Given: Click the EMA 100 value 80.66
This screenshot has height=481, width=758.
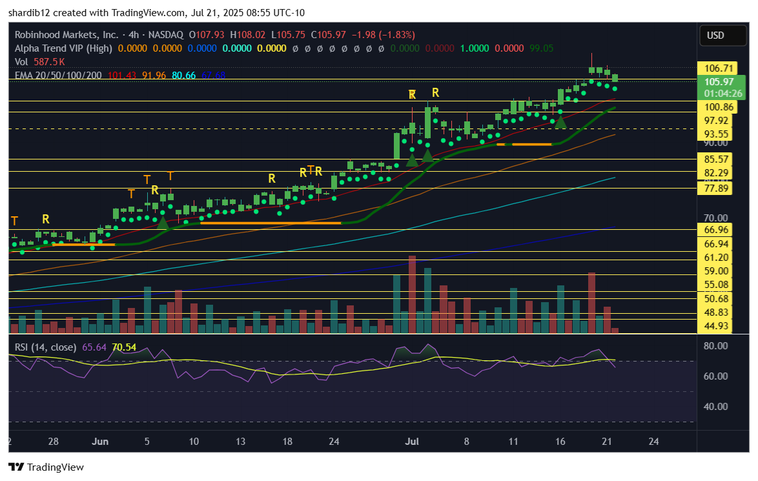Looking at the screenshot, I should tap(184, 76).
